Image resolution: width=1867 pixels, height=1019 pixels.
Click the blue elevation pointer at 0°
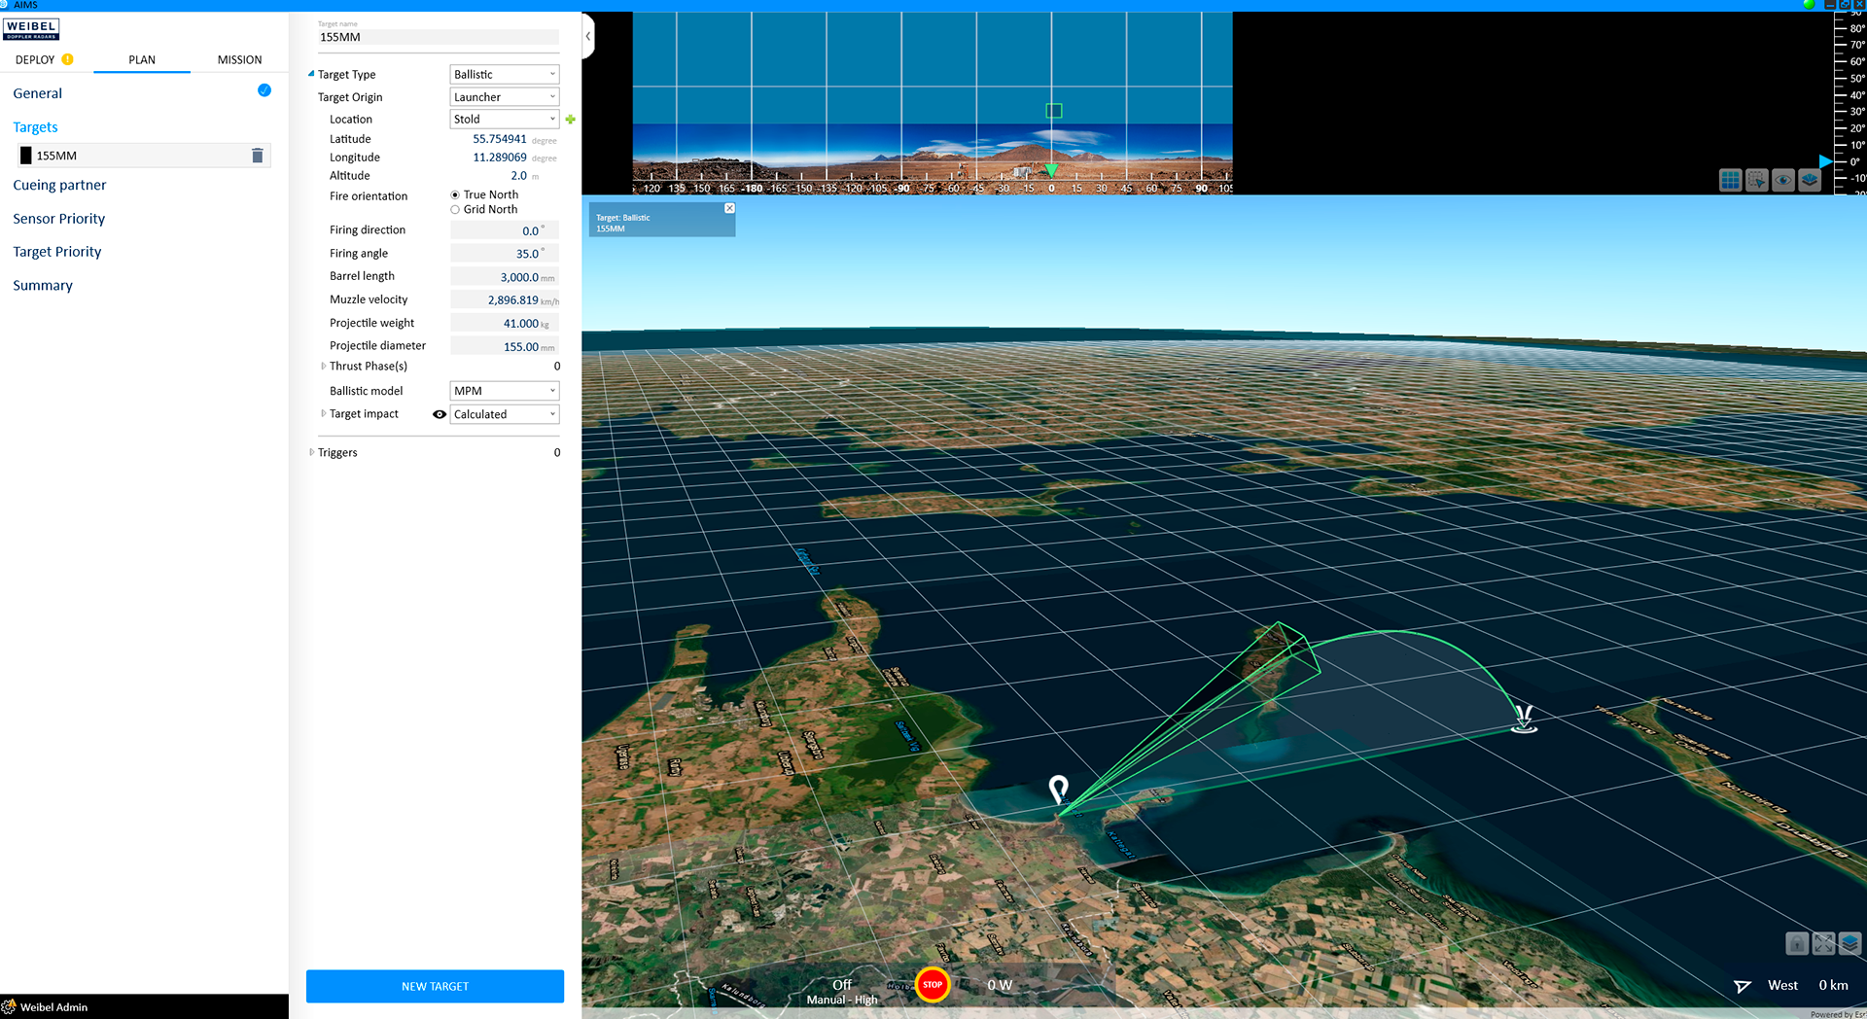pos(1825,161)
